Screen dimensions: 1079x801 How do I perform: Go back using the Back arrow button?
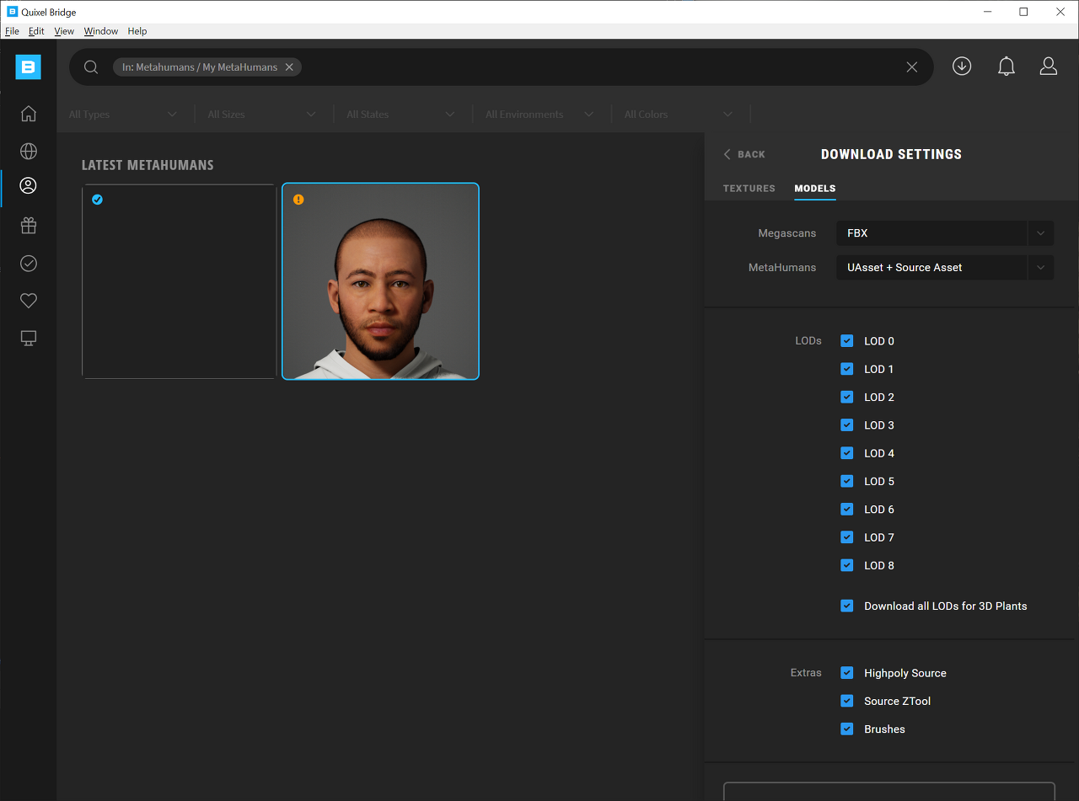(x=744, y=154)
